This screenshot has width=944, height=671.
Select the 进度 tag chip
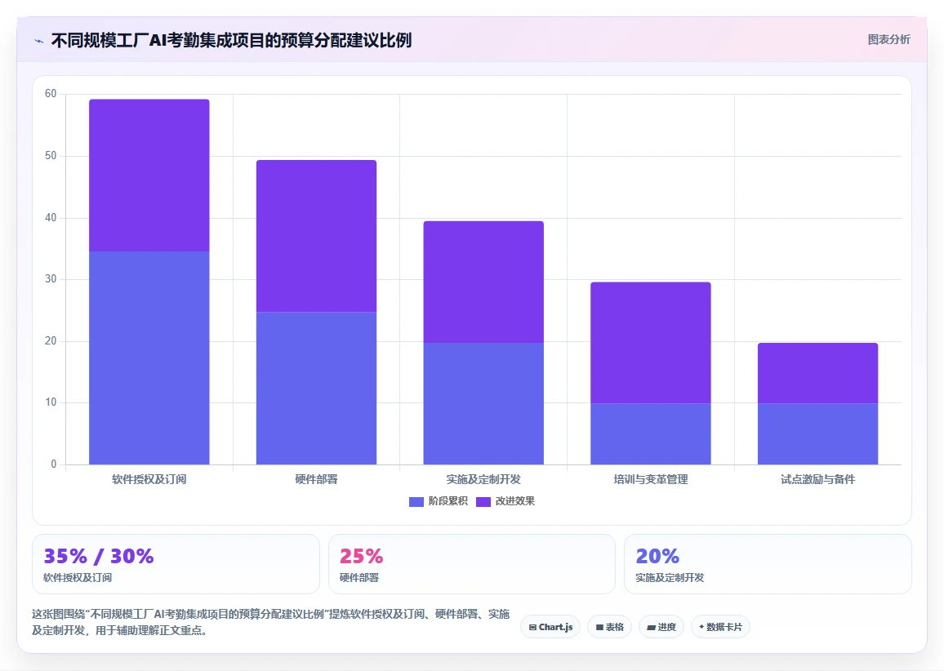[x=661, y=627]
